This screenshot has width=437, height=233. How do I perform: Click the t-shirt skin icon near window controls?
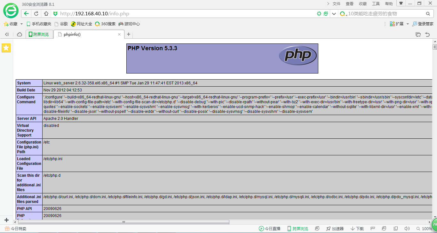tap(401, 4)
